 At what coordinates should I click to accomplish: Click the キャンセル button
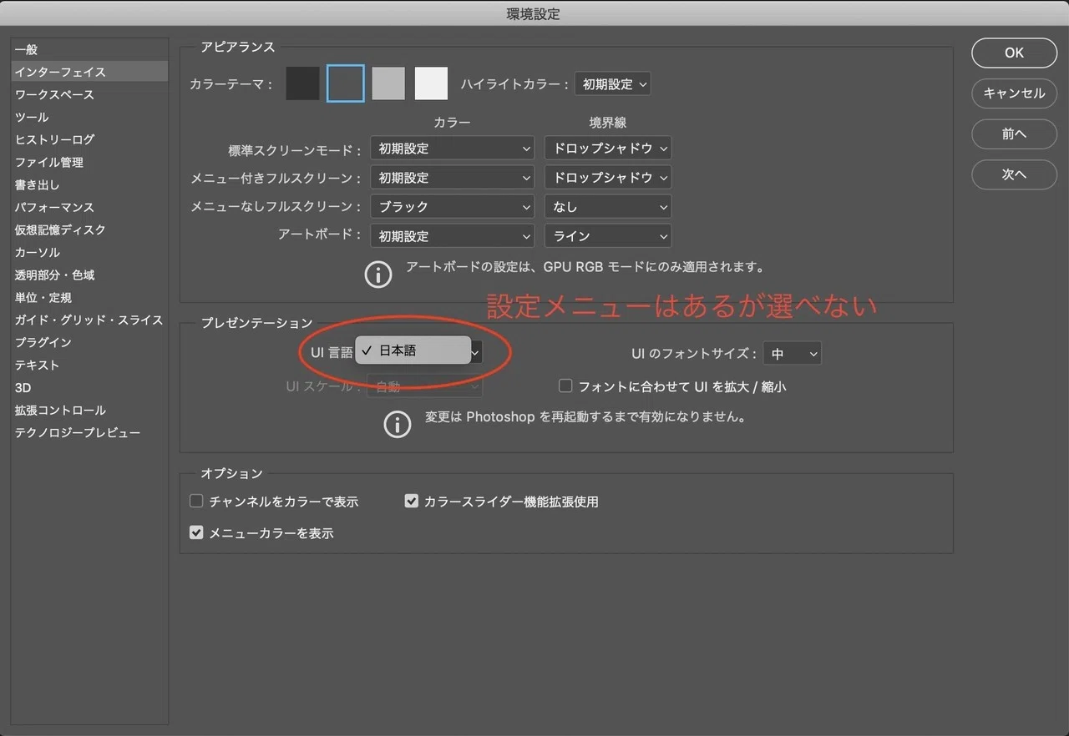(1014, 93)
